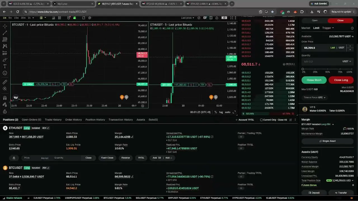358x201 pixels.
Task: Set the quantity slider to 50%
Action: click(328, 69)
